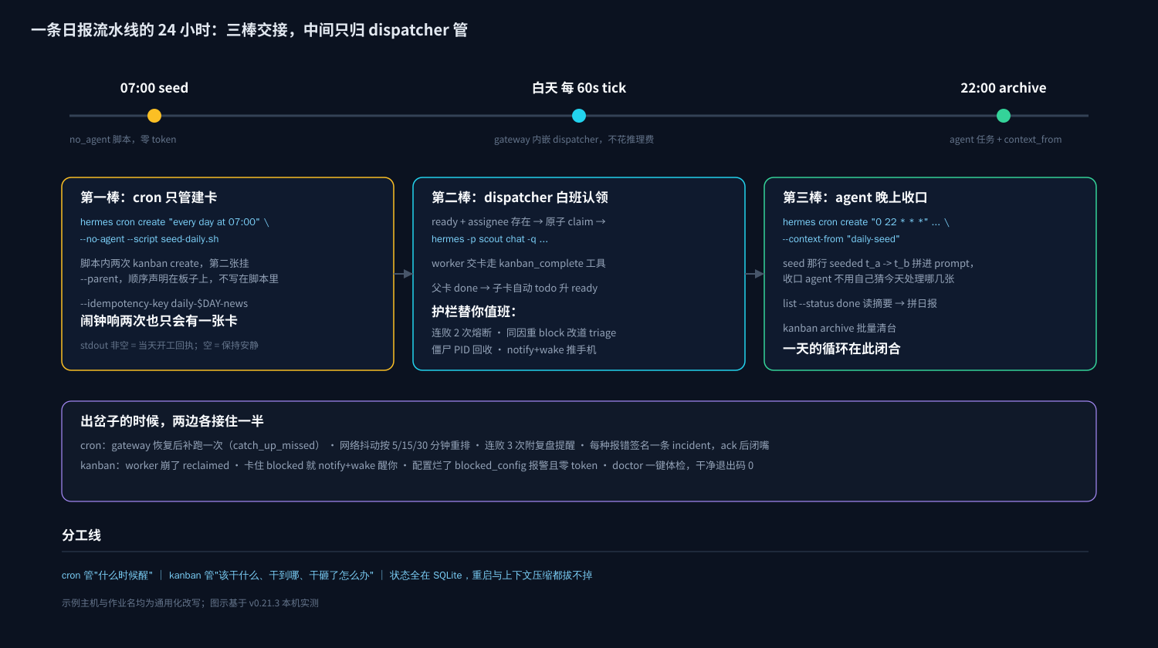Screen dimensions: 1158x648
Task: Click "kanban archive 批量清台" line
Action: 839,328
